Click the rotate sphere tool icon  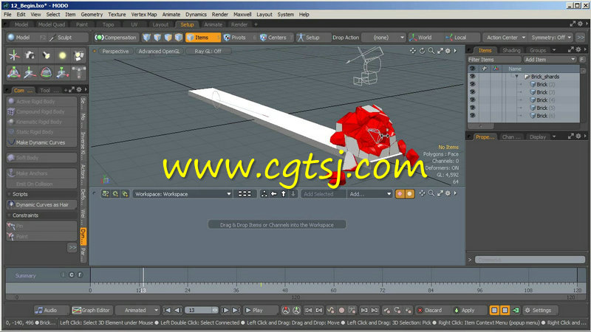(x=47, y=72)
